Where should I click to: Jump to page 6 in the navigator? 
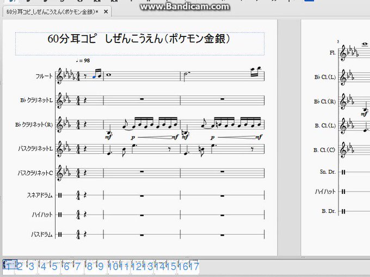pos(66,266)
